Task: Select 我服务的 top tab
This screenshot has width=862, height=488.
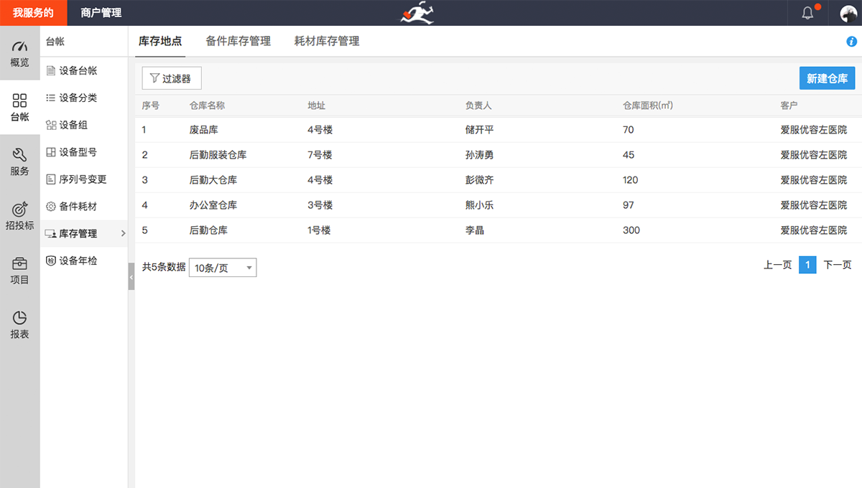Action: pyautogui.click(x=33, y=13)
